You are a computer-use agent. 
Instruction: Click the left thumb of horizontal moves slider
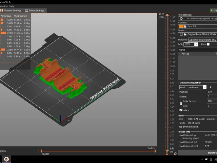point(41,151)
